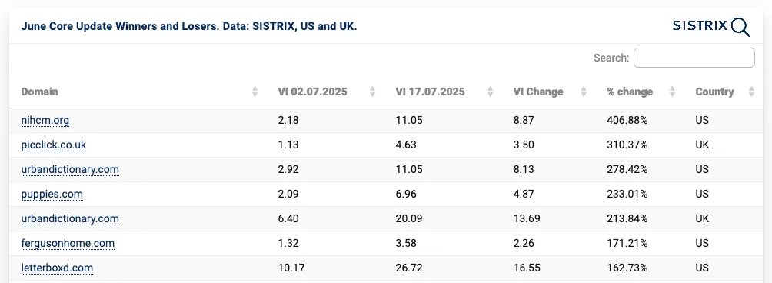Open the letterboxd.com link

(x=57, y=268)
